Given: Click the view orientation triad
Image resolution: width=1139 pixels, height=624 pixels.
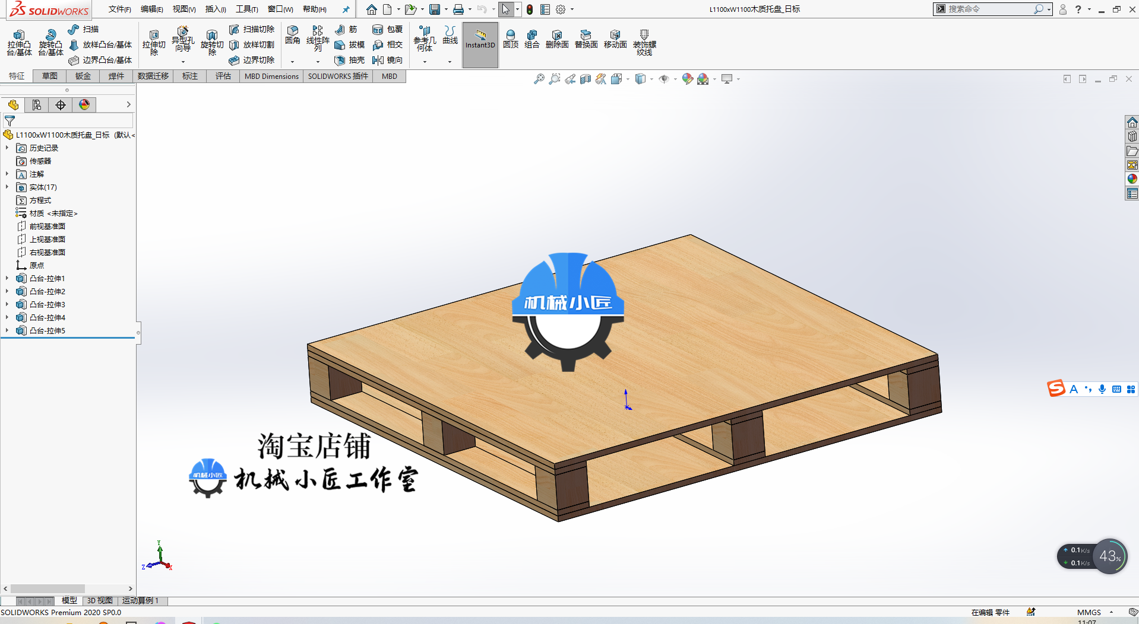Looking at the screenshot, I should 157,556.
